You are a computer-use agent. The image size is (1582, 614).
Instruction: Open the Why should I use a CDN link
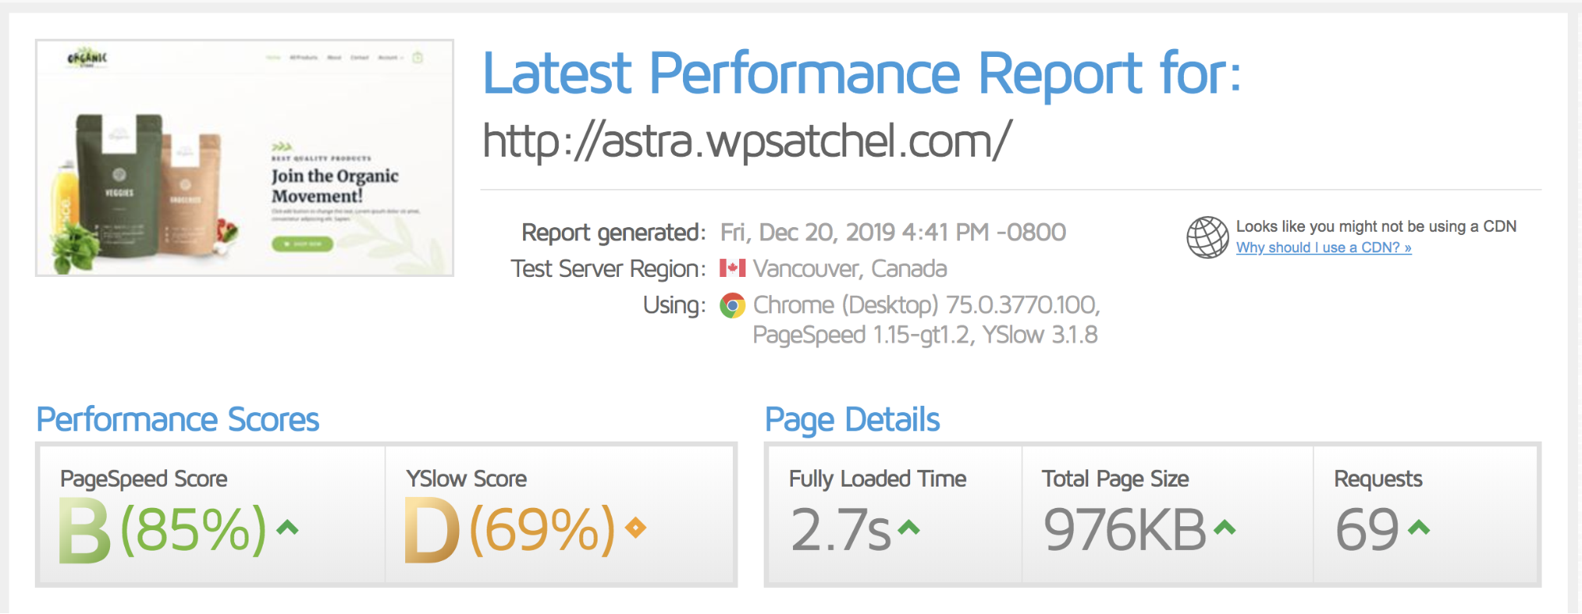coord(1323,248)
